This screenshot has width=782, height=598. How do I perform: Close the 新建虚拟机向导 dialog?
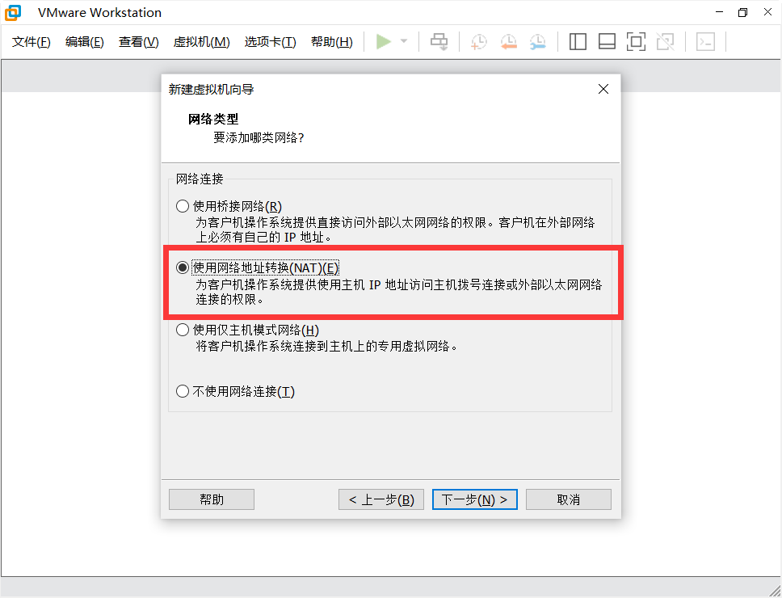pos(603,89)
